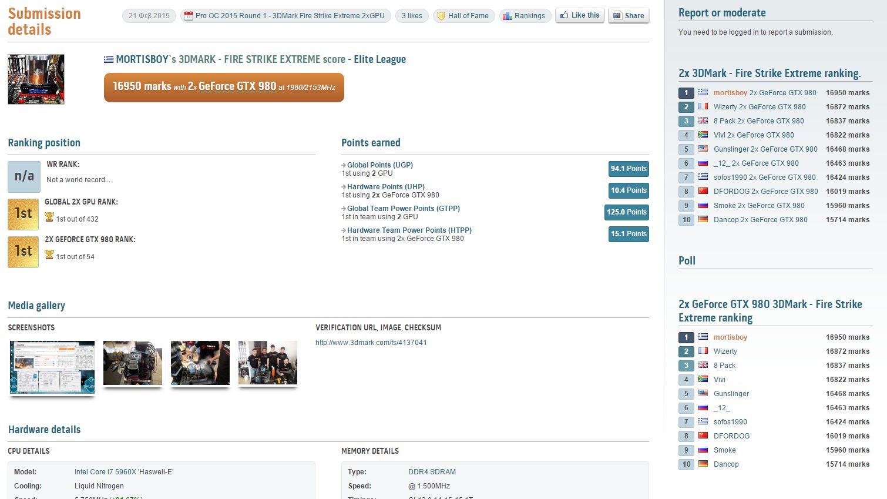
Task: Expand Hardware Points (UHP) entry
Action: pos(385,187)
